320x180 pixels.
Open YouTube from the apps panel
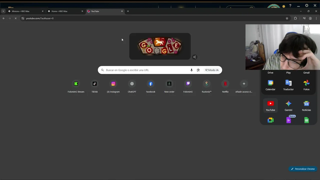coord(270,105)
